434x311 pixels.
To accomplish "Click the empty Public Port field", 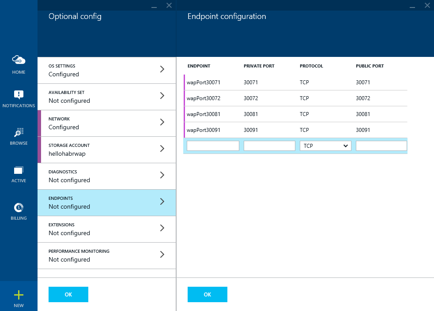I will click(381, 146).
